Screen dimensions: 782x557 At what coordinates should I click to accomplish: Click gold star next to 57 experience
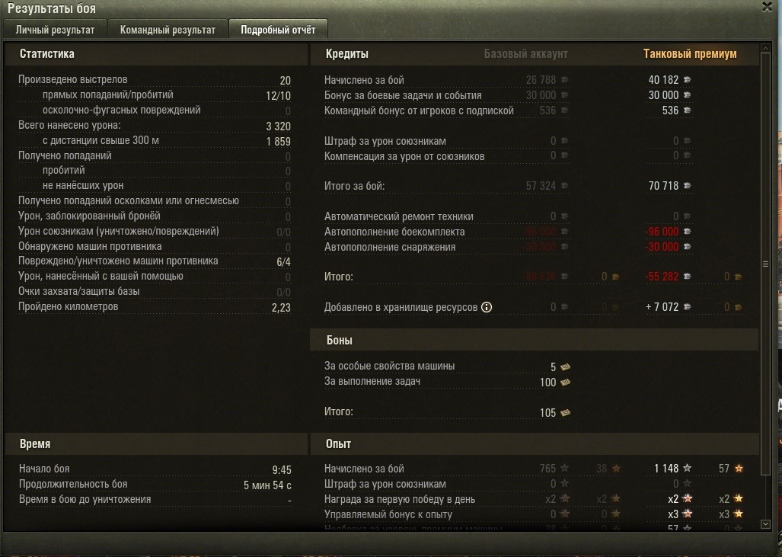click(739, 468)
